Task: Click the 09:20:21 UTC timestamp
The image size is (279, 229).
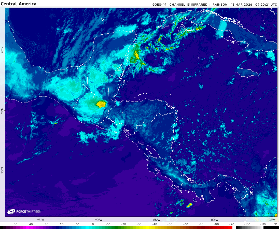Action: (267, 5)
